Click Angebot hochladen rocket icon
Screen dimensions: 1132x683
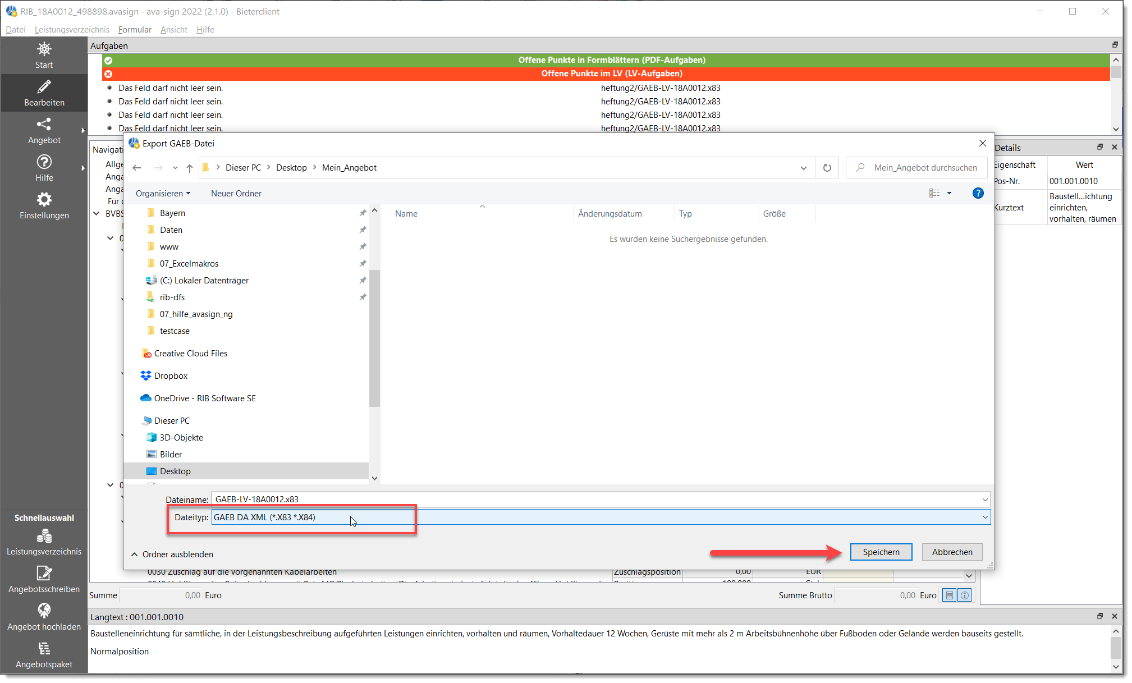pos(44,611)
